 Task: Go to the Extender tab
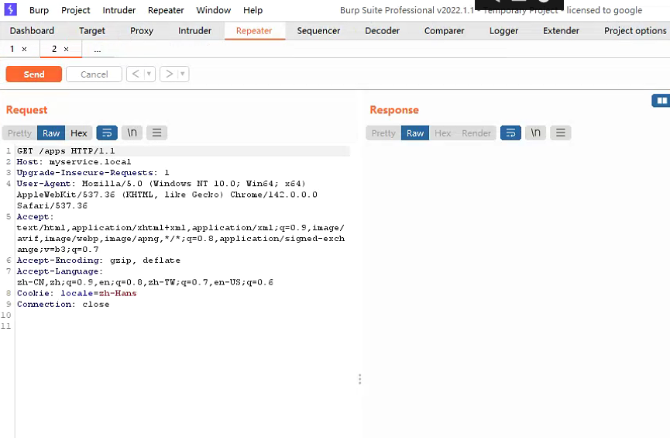tap(561, 31)
